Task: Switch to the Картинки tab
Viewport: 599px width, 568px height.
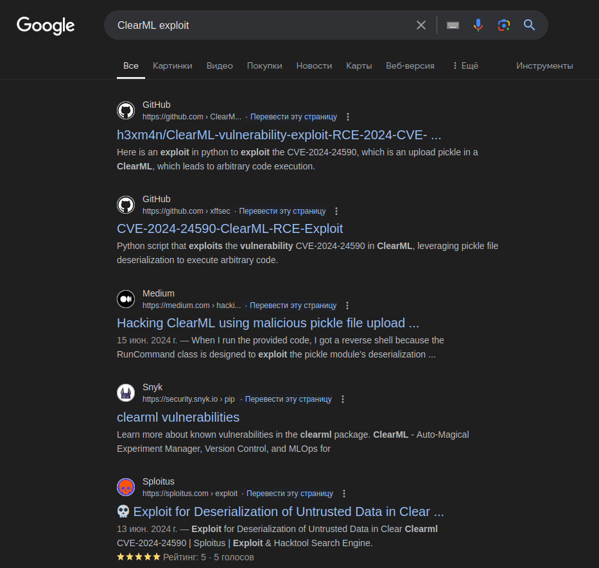Action: tap(173, 65)
